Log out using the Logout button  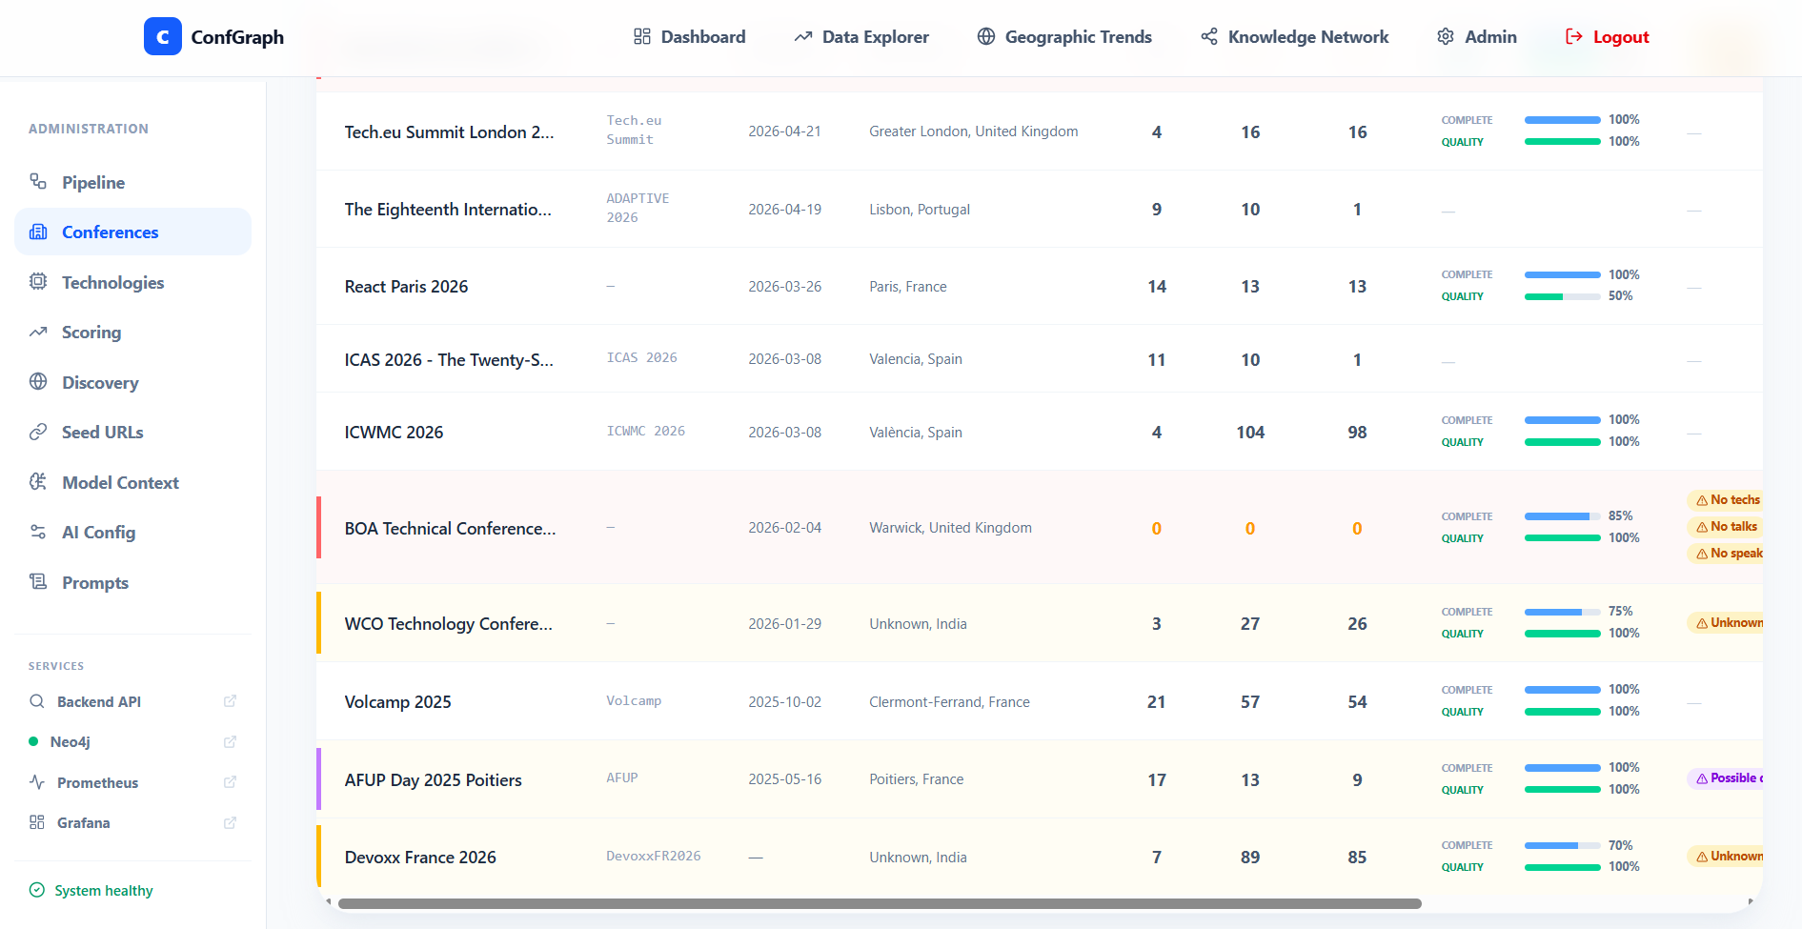pos(1607,36)
